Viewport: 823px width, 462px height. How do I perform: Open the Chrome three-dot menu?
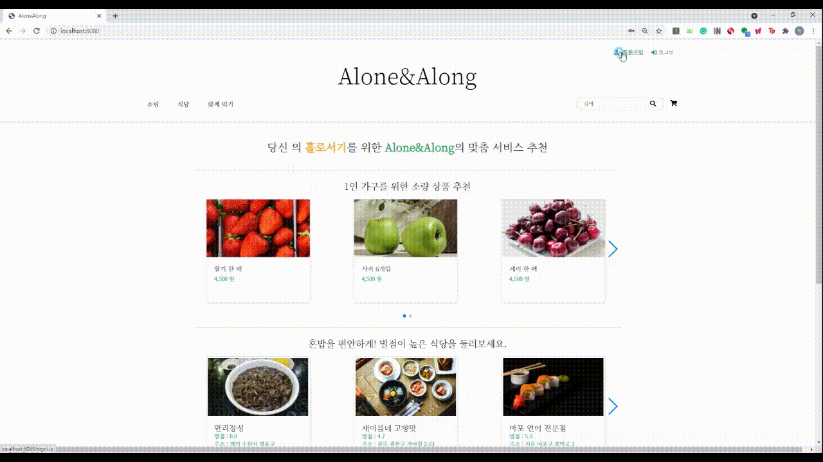813,31
